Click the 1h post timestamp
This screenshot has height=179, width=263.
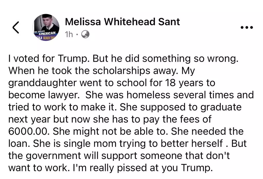[x=69, y=34]
